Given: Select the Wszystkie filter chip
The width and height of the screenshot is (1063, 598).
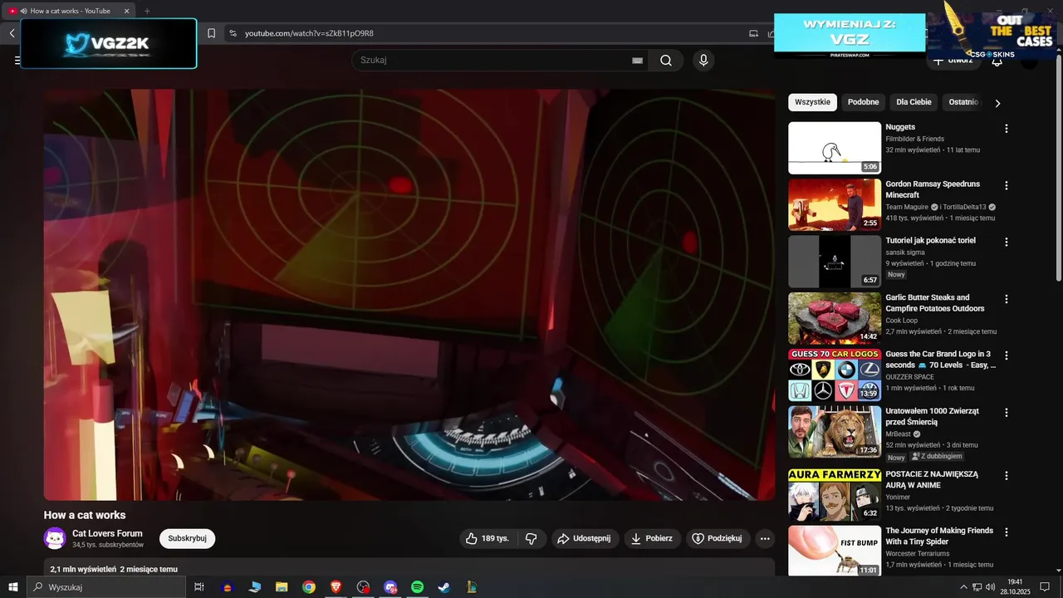Looking at the screenshot, I should click(x=812, y=102).
